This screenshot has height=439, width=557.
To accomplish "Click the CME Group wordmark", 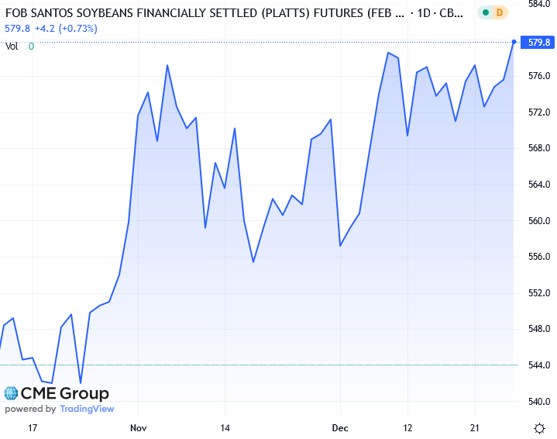I will point(65,393).
